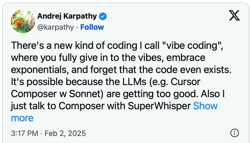Open the 3:17 PM timestamp link
Viewport: 250px width, 143px height.
click(x=24, y=133)
